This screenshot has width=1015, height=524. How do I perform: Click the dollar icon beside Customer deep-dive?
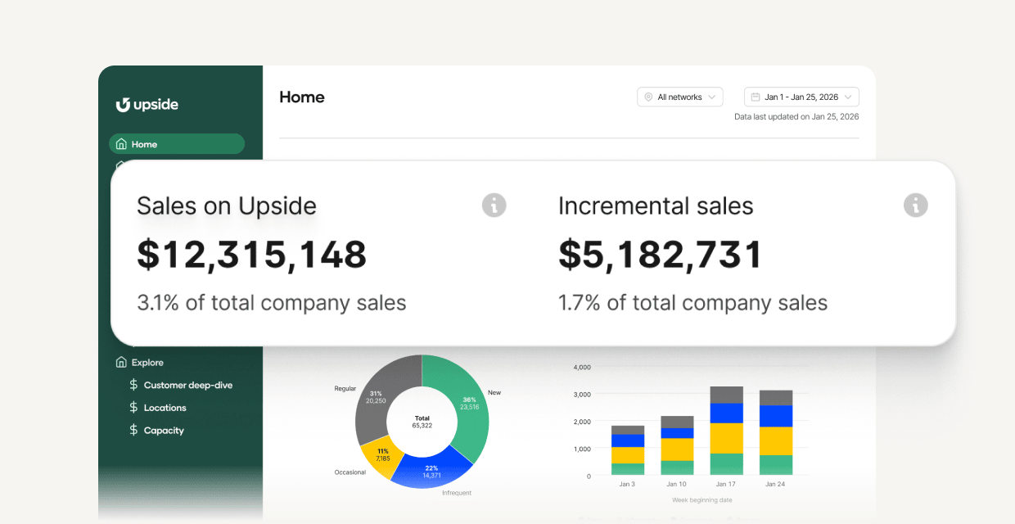coord(133,384)
